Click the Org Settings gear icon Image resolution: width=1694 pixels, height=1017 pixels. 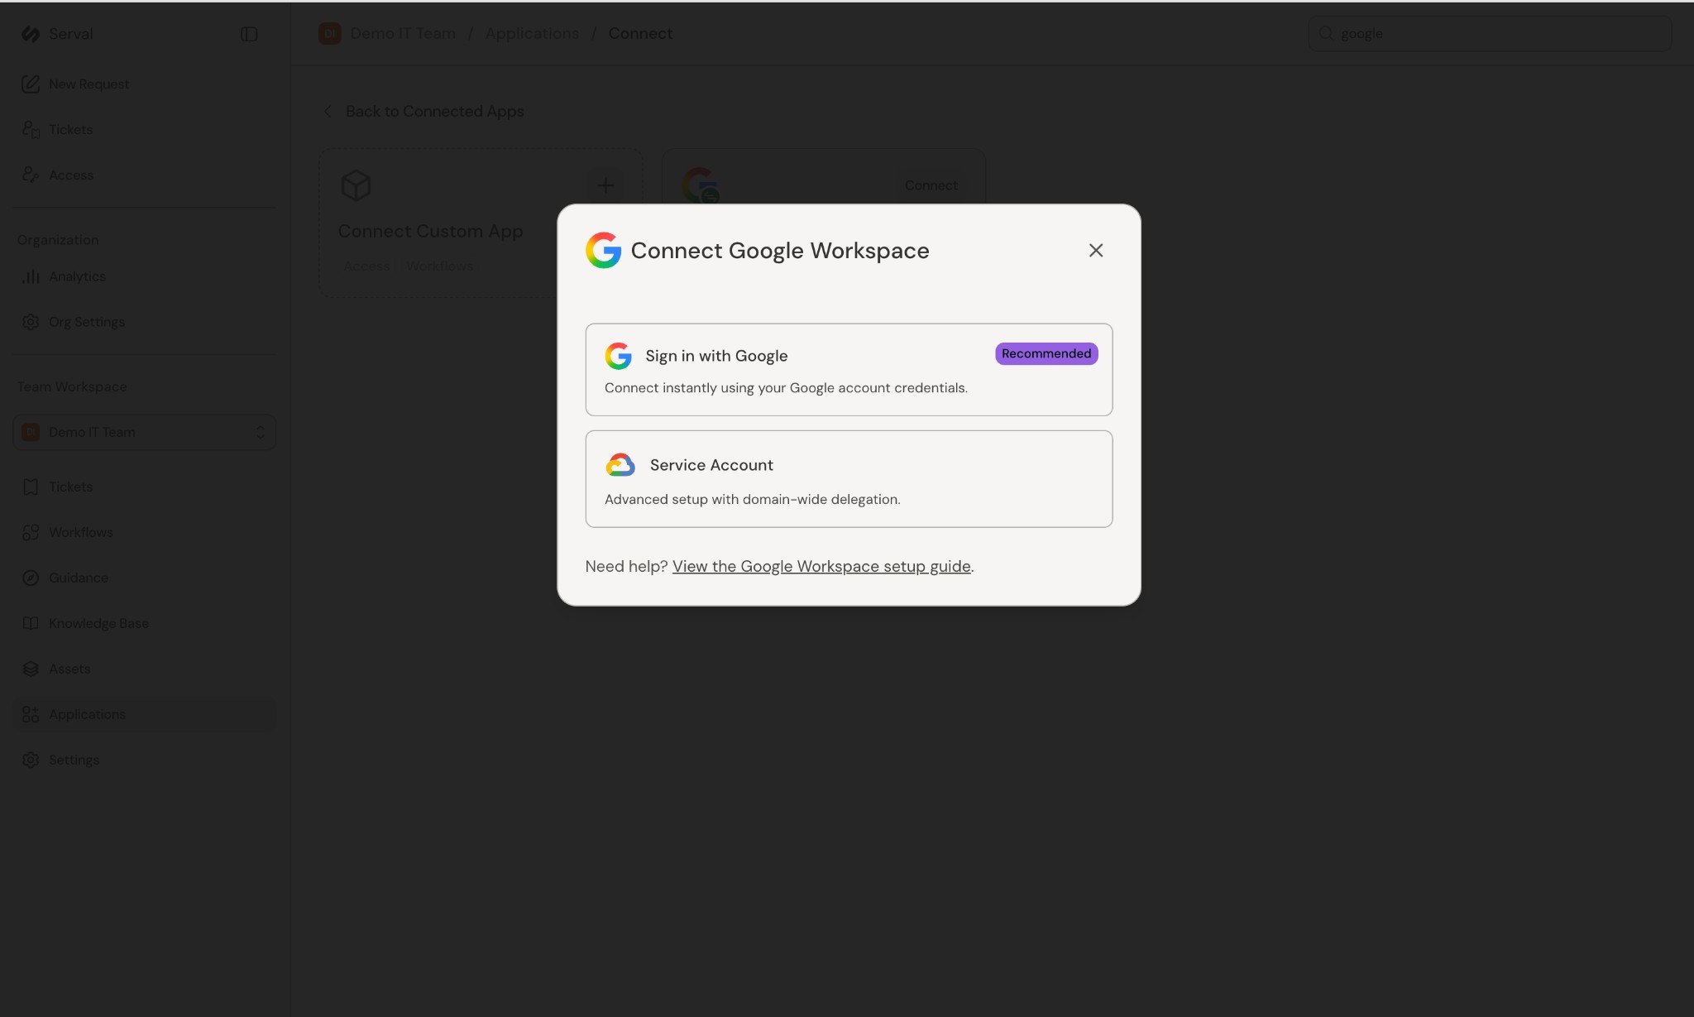click(x=31, y=322)
